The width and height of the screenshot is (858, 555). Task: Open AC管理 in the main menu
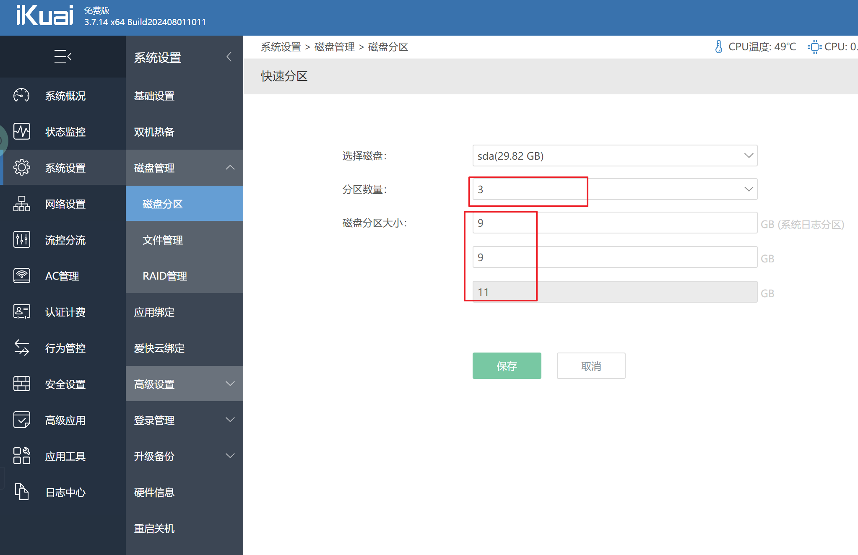62,276
